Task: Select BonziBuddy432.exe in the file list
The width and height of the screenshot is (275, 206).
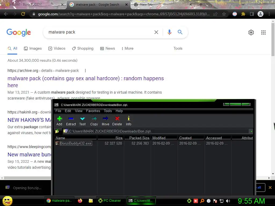Action: 76,143
